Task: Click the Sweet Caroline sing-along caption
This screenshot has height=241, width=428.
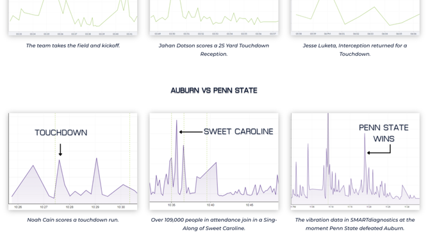Action: [214, 224]
